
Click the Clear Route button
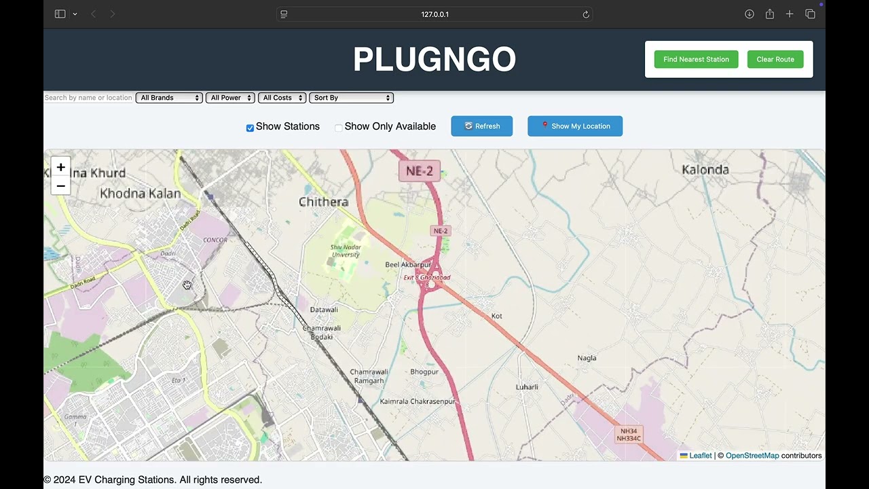tap(775, 59)
